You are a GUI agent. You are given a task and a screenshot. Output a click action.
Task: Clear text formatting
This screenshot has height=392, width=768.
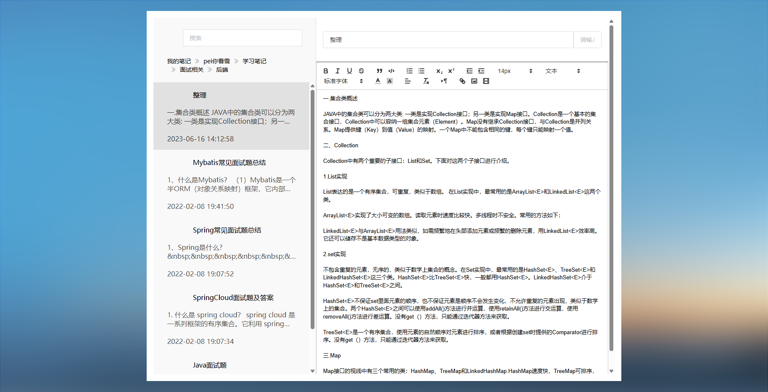coord(426,81)
